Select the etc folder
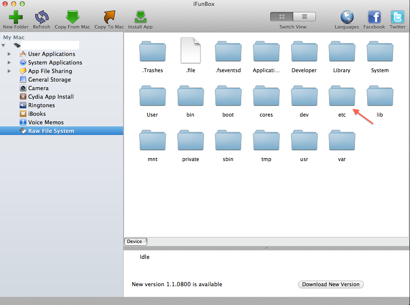 tap(342, 96)
